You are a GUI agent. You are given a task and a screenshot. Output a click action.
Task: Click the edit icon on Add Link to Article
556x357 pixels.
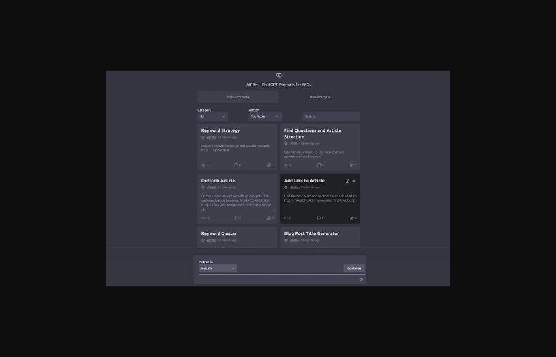click(x=347, y=181)
